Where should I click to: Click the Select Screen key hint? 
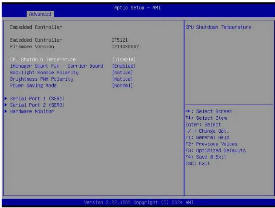[209, 111]
